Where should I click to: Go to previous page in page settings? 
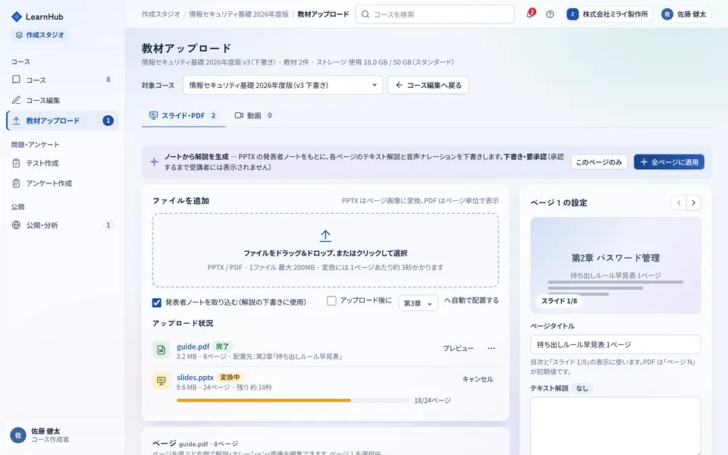(679, 202)
